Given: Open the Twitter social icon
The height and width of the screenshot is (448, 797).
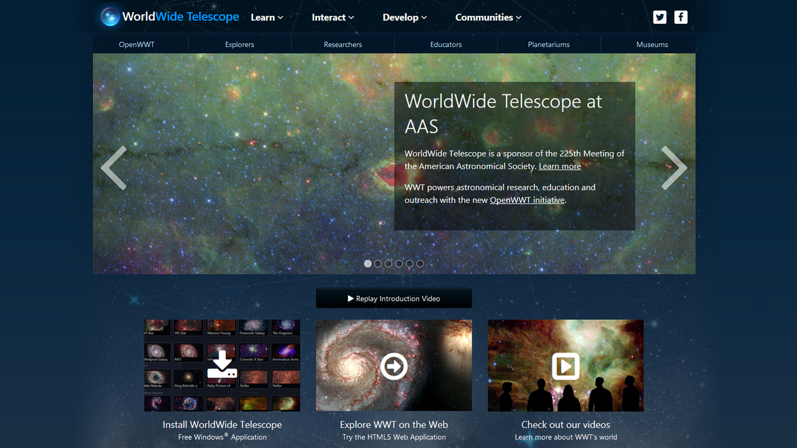Looking at the screenshot, I should [x=660, y=17].
